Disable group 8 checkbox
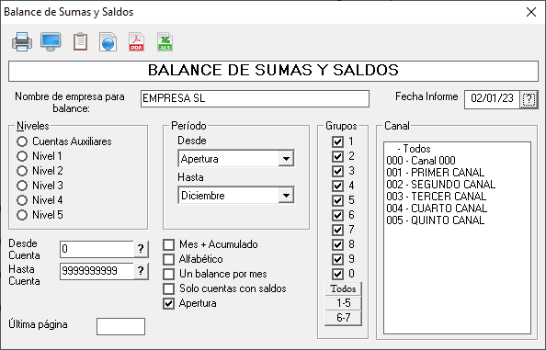The height and width of the screenshot is (350, 546). tap(337, 244)
